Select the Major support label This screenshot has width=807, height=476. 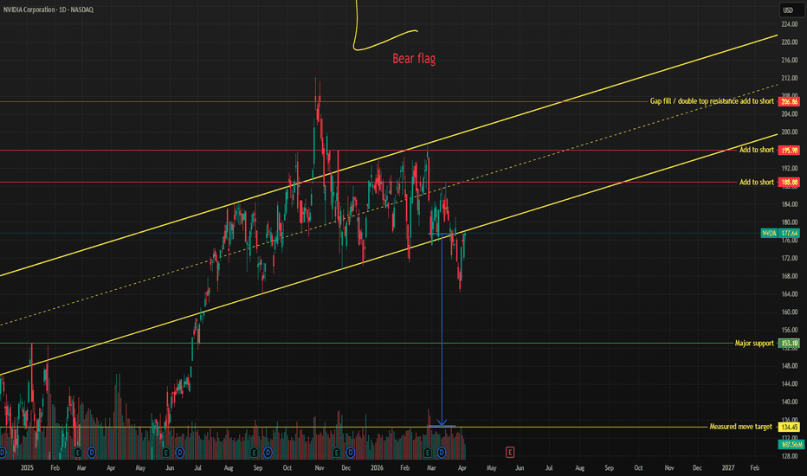coord(754,344)
